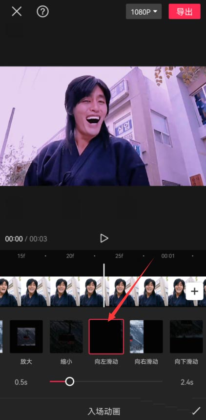This screenshot has height=420, width=206.
Task: Select the 向右滑动 animation thumbnail
Action: point(146,336)
